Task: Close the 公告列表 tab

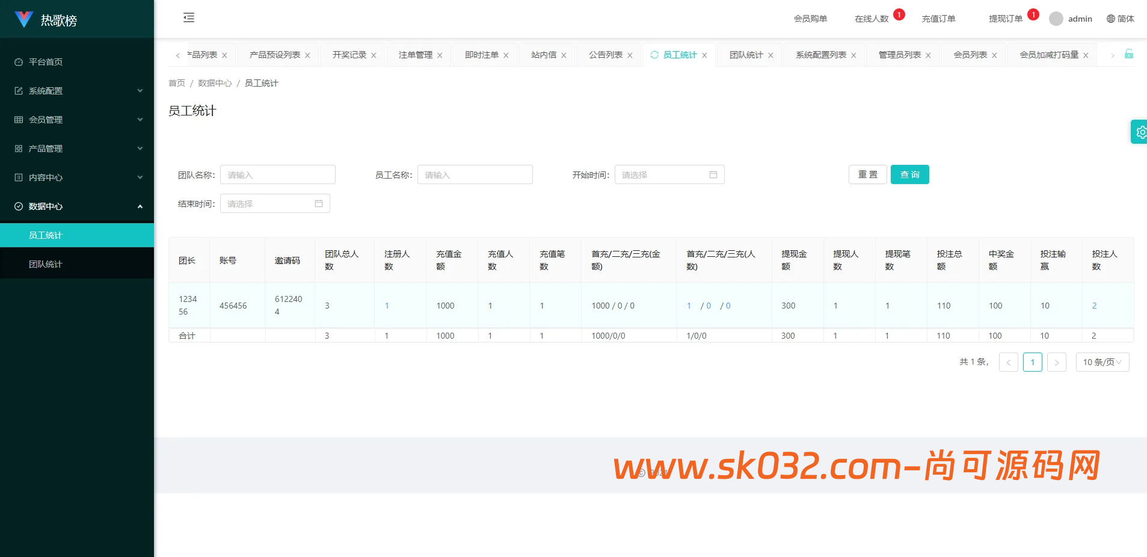Action: pyautogui.click(x=630, y=55)
